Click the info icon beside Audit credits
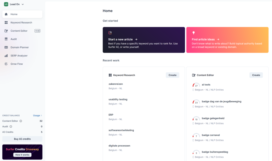Viewport: 272px width, 161px height. (11, 127)
